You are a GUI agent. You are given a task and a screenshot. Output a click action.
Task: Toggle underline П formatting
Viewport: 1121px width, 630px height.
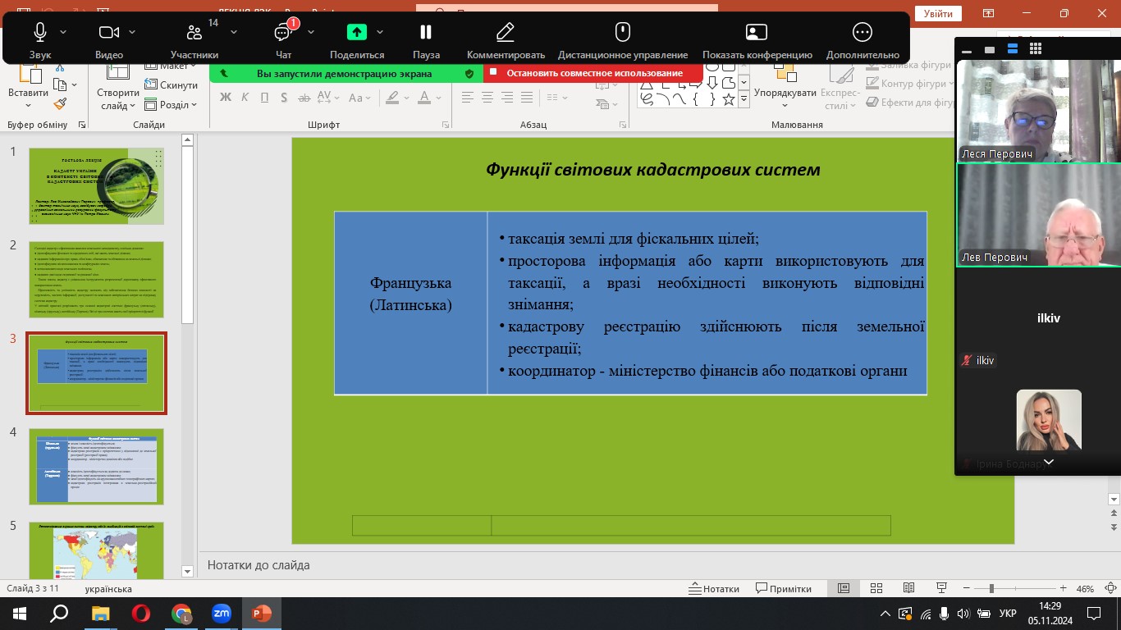pos(264,98)
